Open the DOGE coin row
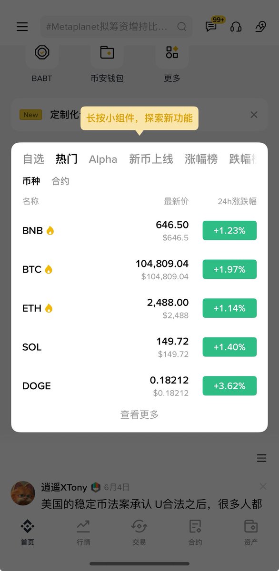The width and height of the screenshot is (279, 571). point(139,386)
